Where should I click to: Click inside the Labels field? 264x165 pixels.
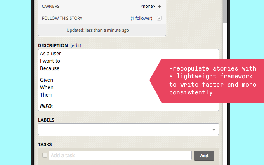point(124,130)
